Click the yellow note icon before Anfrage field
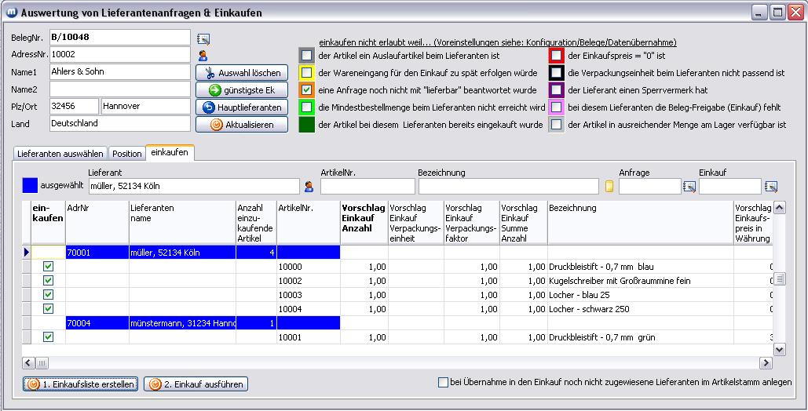Screen dimensions: 808x411 609,187
